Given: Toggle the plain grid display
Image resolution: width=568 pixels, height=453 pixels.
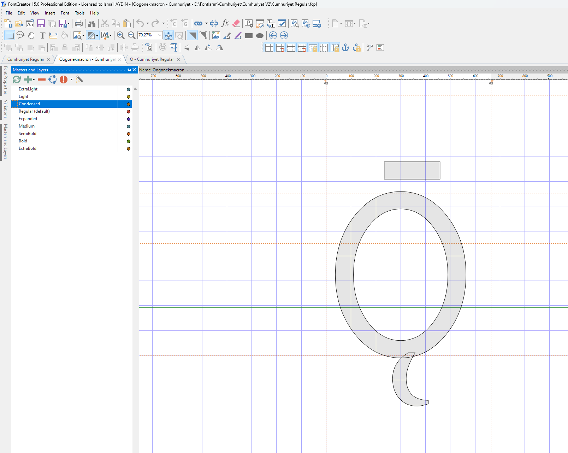Looking at the screenshot, I should pyautogui.click(x=269, y=47).
